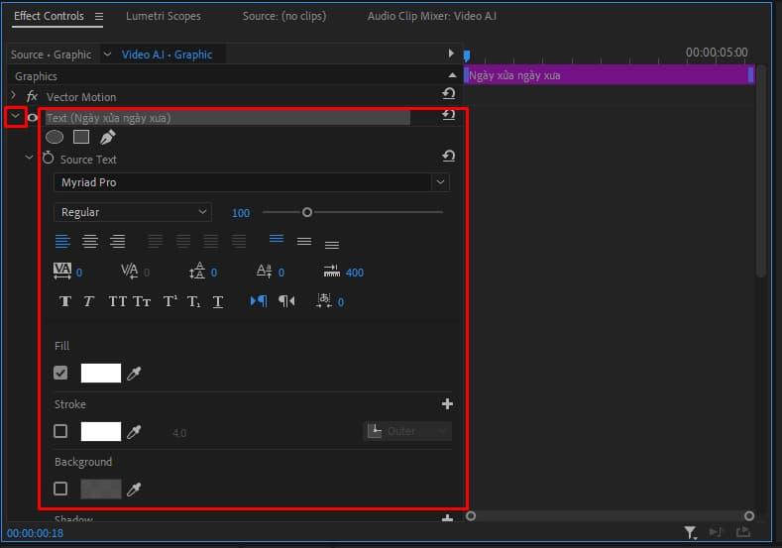Reset the Vector Motion effect

click(x=448, y=94)
